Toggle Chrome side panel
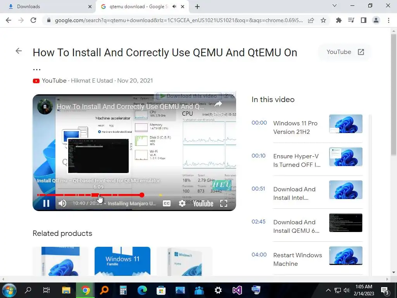397x298 pixels. (x=364, y=20)
